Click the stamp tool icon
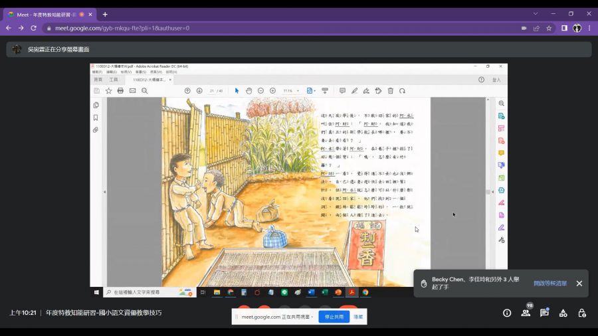The height and width of the screenshot is (336, 598). point(378,91)
